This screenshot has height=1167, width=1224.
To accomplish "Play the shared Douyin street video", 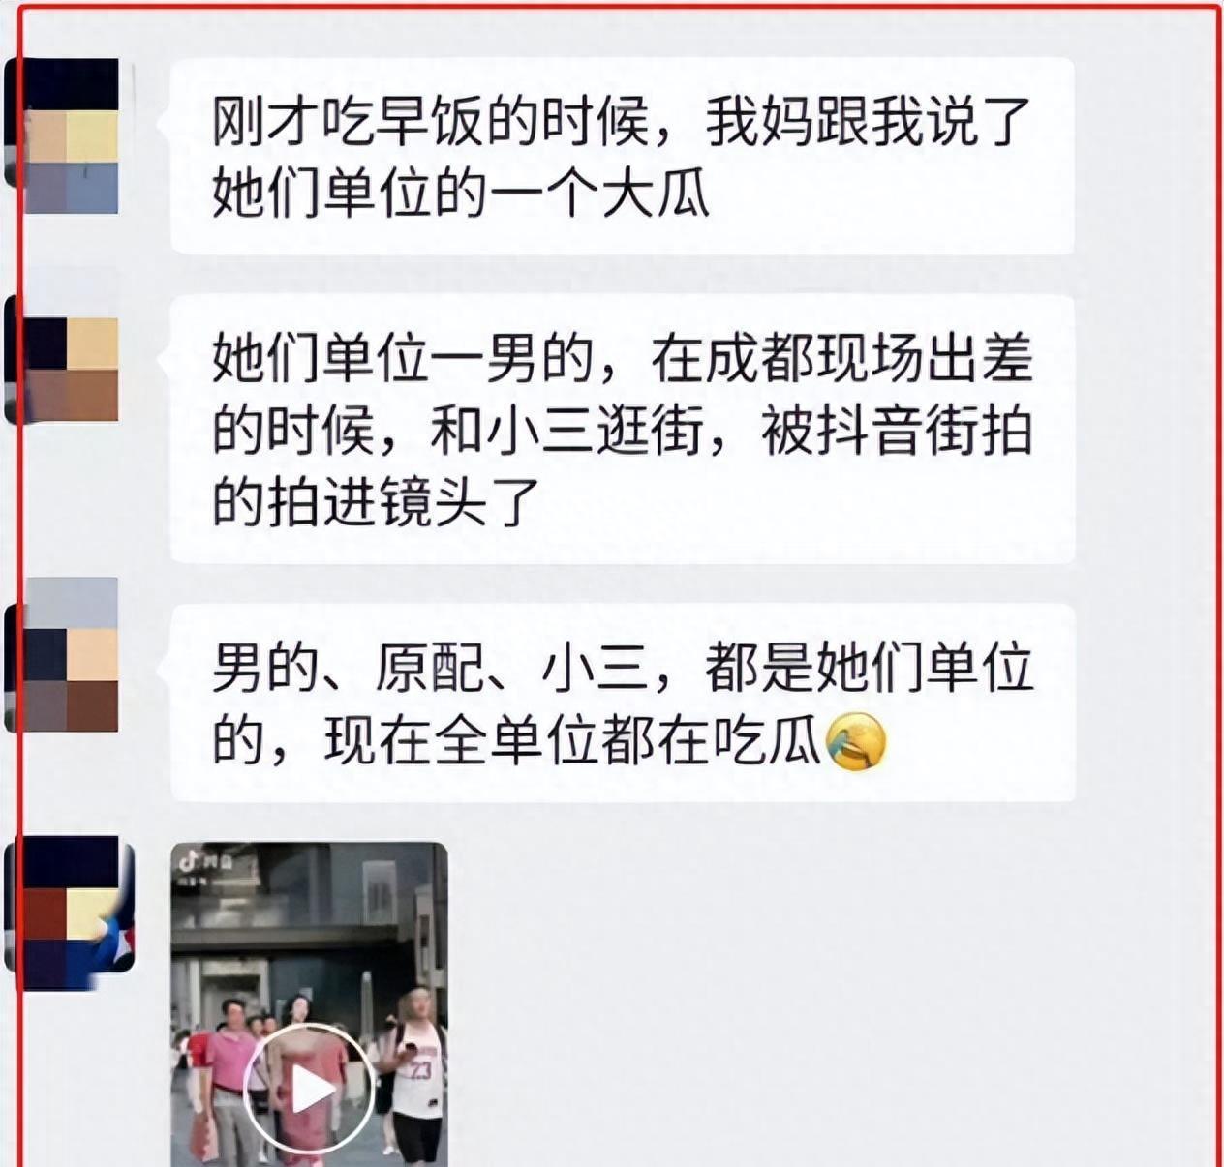I will click(x=309, y=1091).
